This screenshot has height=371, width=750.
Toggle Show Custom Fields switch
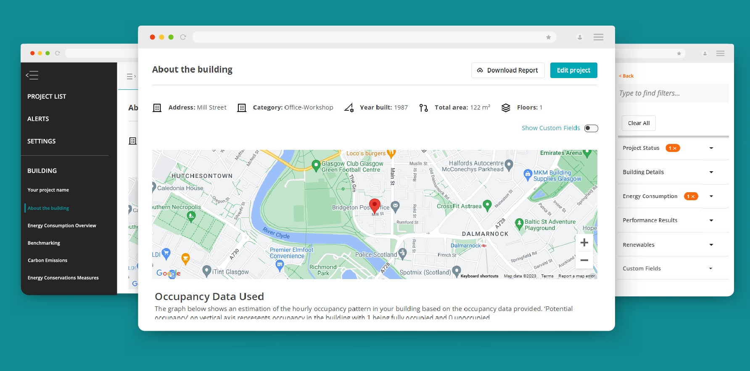591,128
